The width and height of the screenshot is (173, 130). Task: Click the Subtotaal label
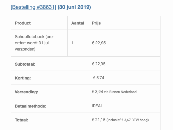pos(25,64)
